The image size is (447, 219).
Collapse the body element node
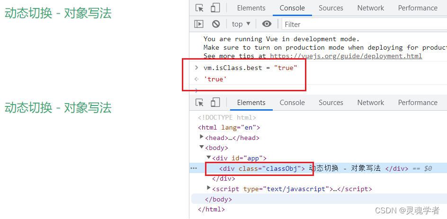tap(202, 147)
